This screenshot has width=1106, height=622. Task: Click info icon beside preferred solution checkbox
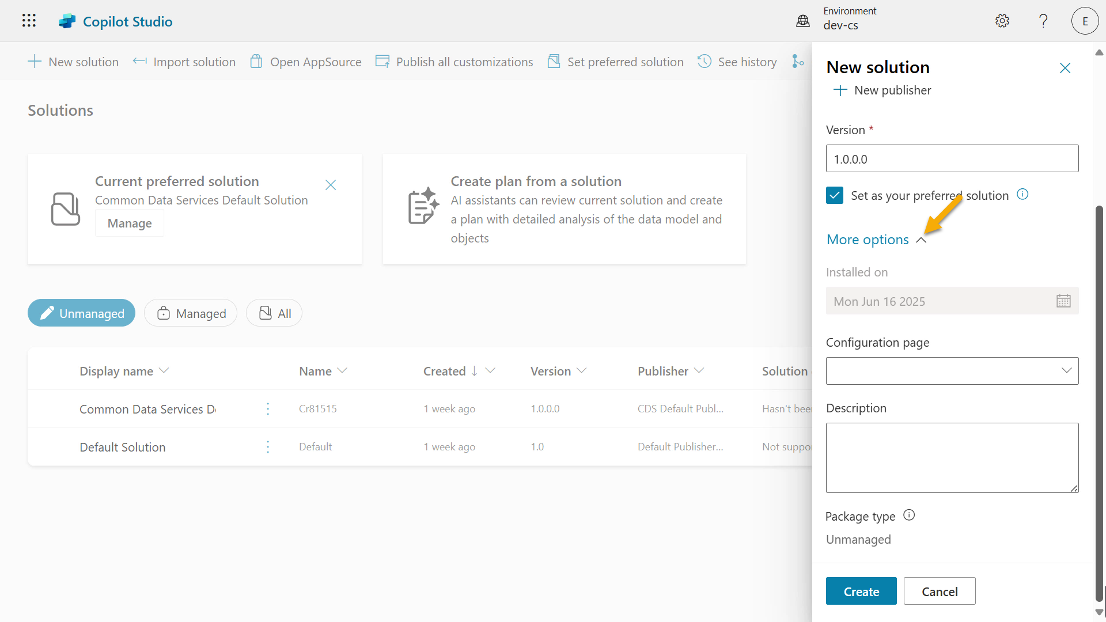pyautogui.click(x=1022, y=195)
